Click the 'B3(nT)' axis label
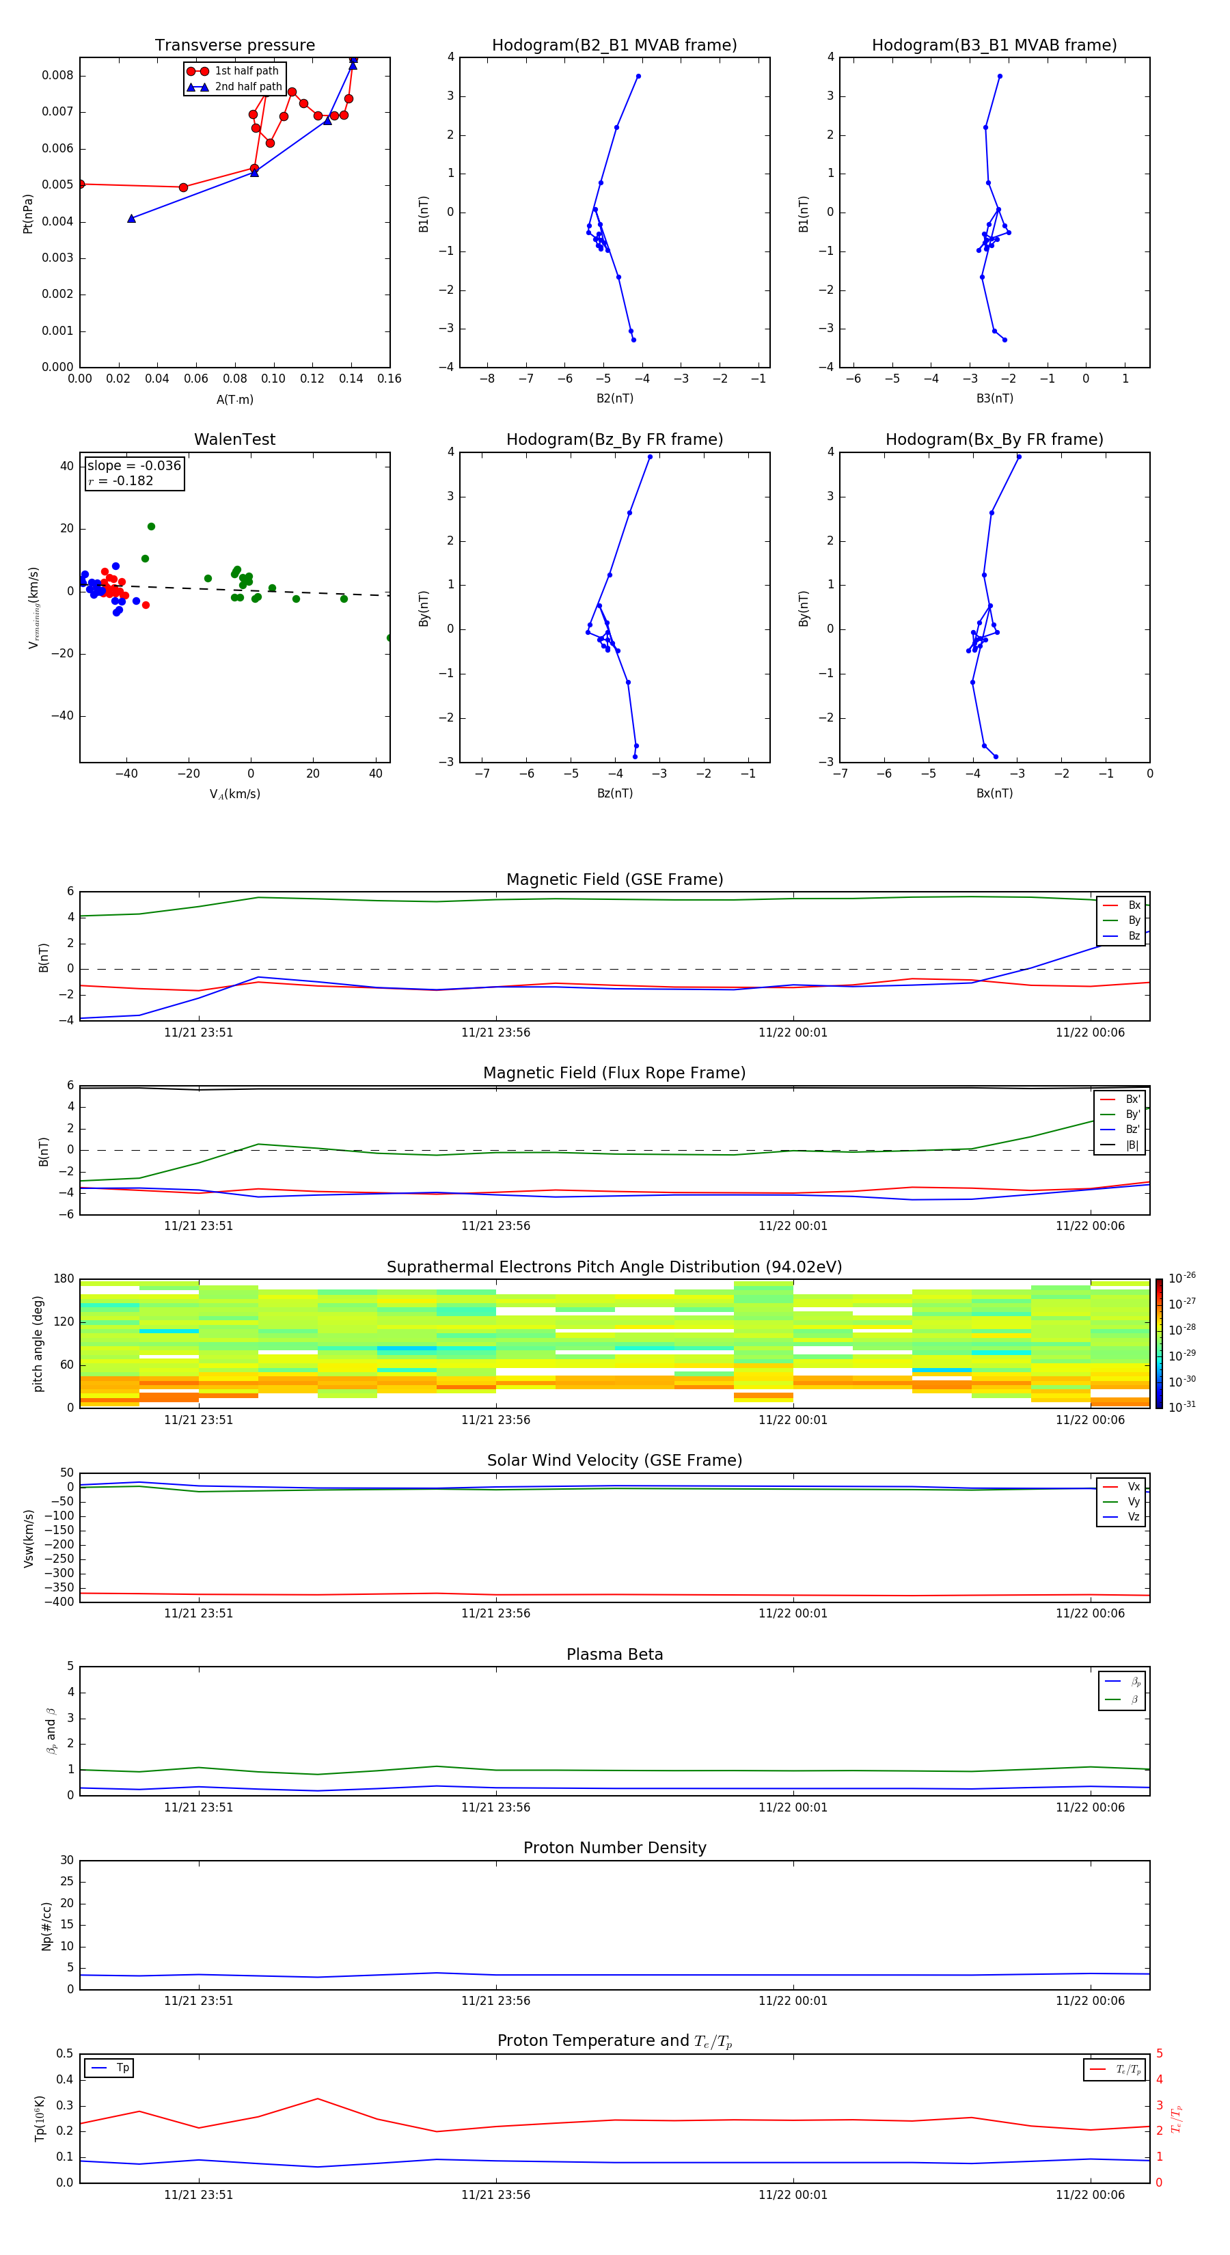 pos(994,398)
